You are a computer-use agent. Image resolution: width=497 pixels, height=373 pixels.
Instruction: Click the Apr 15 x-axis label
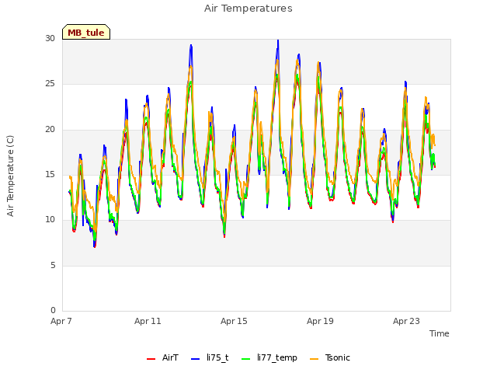point(234,321)
